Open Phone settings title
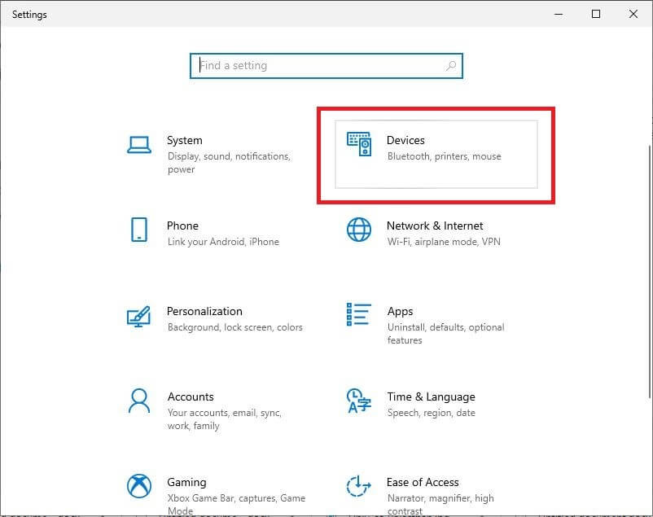653x517 pixels. click(x=182, y=226)
